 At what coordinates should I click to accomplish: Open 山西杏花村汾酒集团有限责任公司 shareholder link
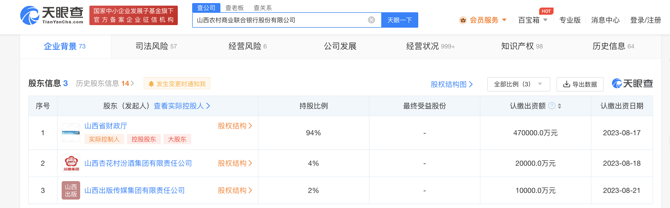tap(138, 163)
